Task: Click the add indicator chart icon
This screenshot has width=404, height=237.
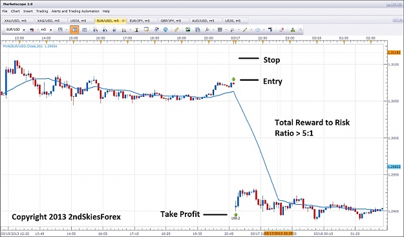Action: (x=124, y=30)
